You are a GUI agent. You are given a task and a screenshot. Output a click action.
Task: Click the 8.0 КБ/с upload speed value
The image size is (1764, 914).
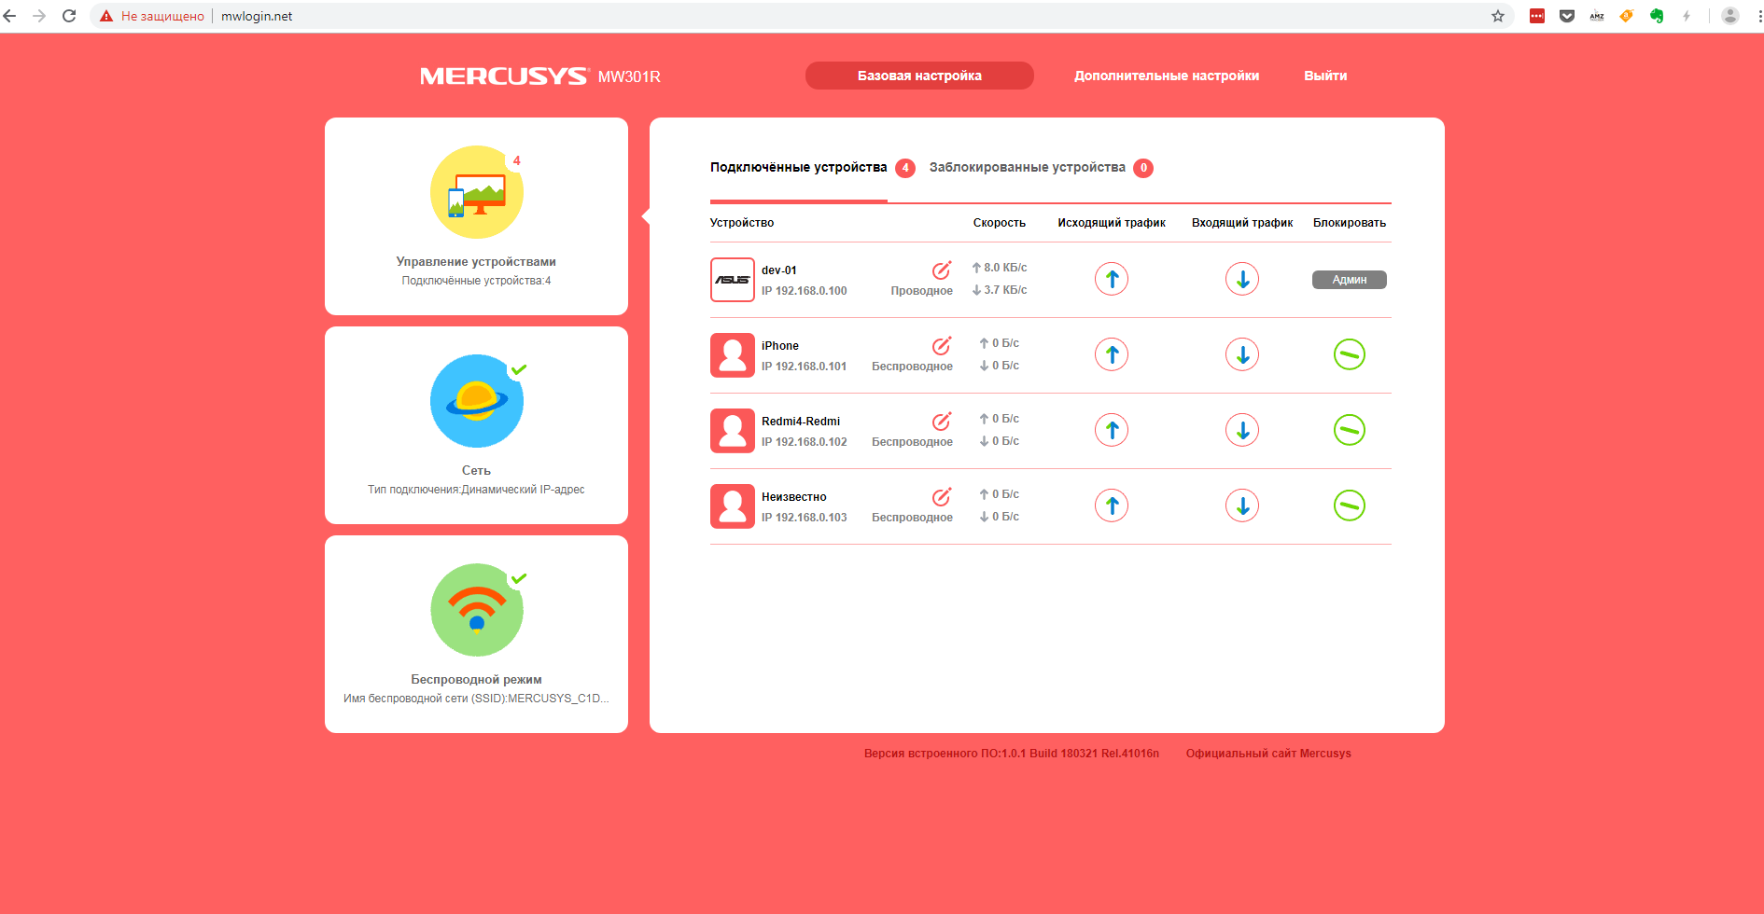1005,268
